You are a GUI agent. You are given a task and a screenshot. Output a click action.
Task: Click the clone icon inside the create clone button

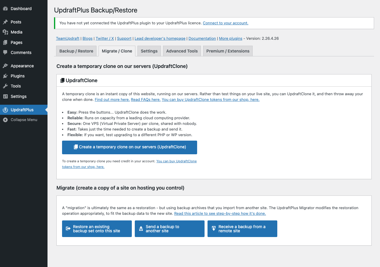[76, 147]
